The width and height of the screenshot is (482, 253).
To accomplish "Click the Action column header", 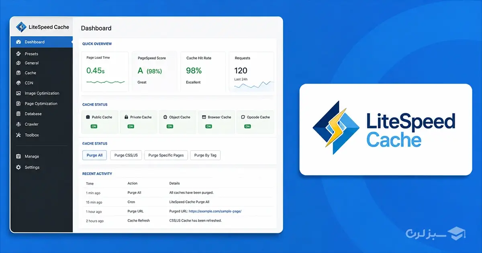I will (x=133, y=184).
